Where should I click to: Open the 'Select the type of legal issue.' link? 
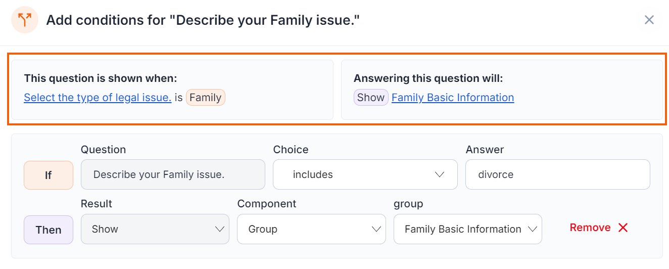click(98, 98)
